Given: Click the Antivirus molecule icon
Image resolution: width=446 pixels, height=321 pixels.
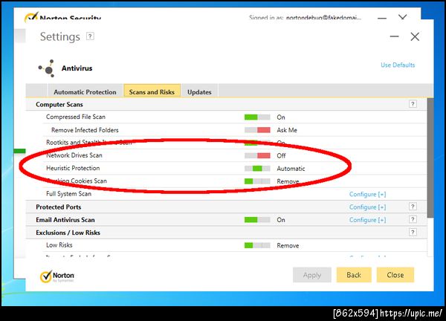Looking at the screenshot, I should tap(47, 68).
